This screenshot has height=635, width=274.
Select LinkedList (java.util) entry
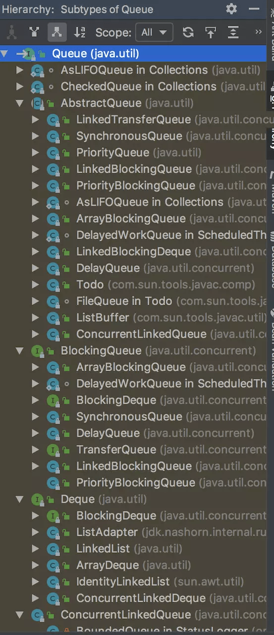[x=129, y=549]
